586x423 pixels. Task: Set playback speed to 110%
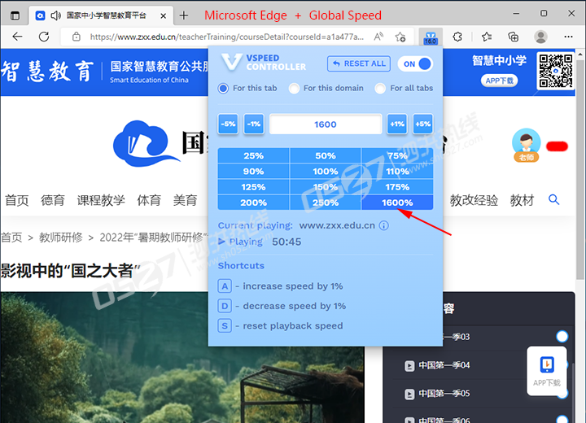pos(397,172)
